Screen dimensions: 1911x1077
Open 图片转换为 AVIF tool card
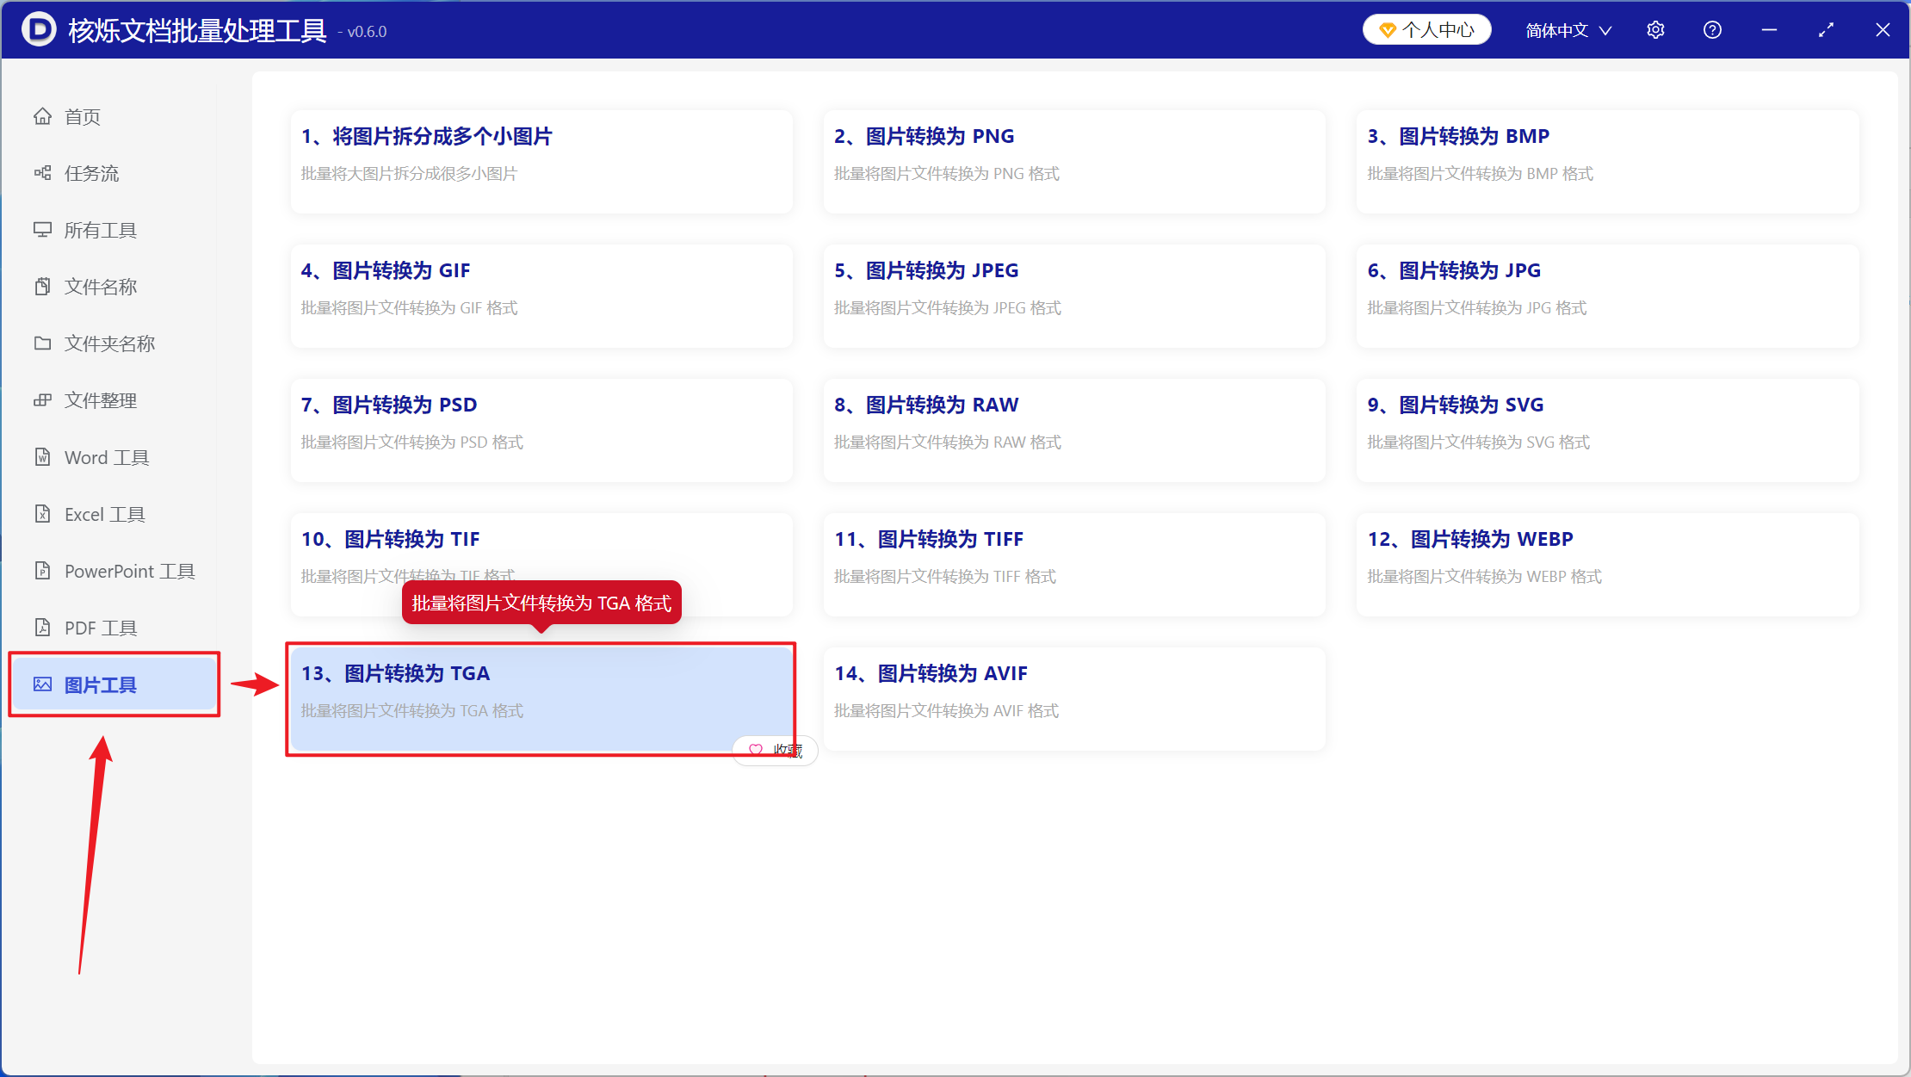pyautogui.click(x=1074, y=699)
